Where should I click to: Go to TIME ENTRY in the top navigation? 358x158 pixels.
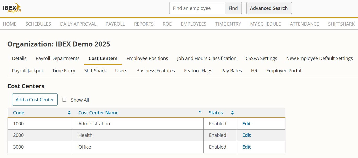click(228, 24)
